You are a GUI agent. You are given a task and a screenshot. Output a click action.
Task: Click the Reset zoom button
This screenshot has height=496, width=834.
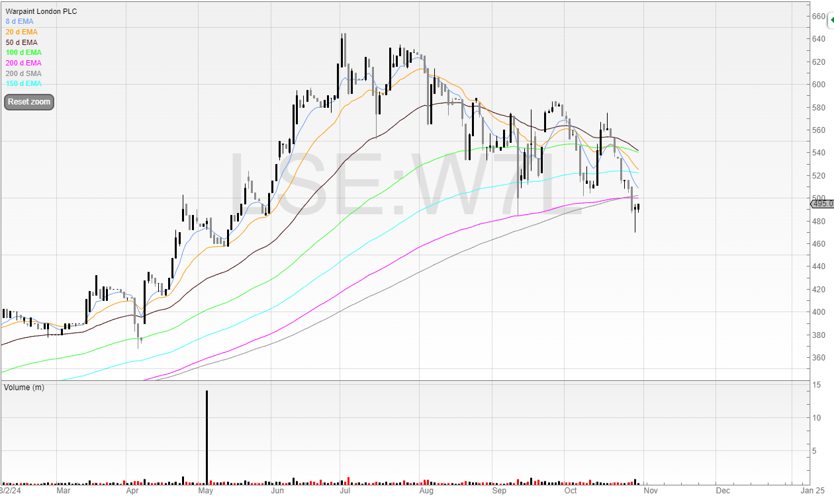(28, 102)
